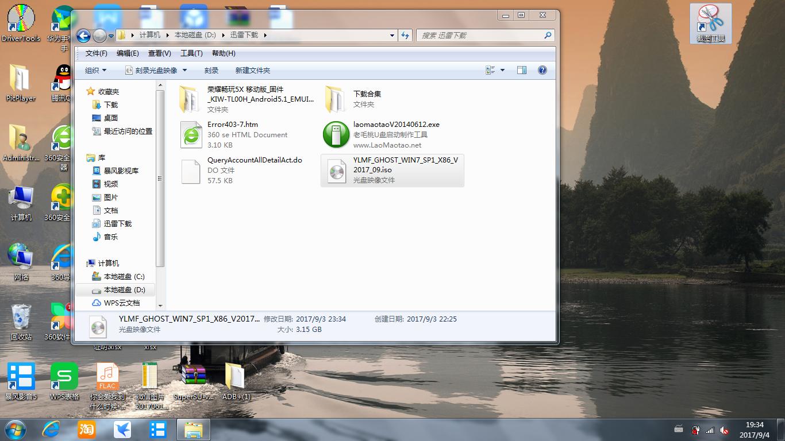Toggle the preview pane
The image size is (785, 441).
click(522, 69)
